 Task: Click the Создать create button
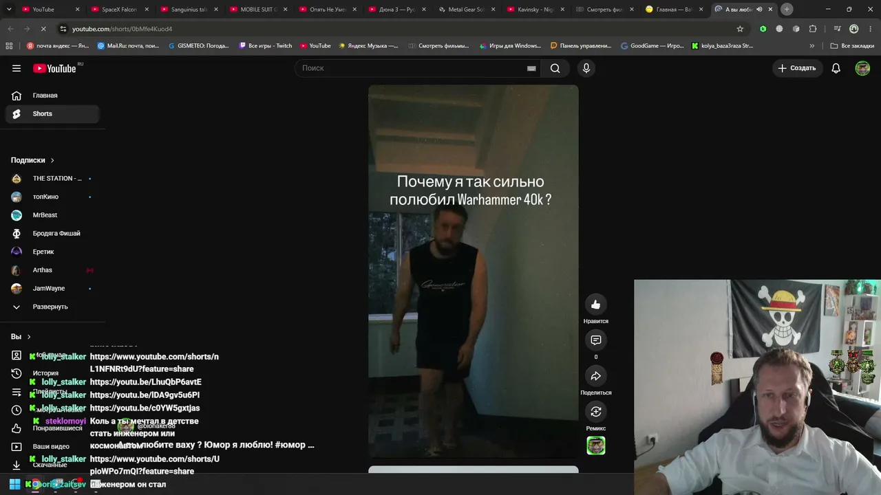click(x=797, y=68)
